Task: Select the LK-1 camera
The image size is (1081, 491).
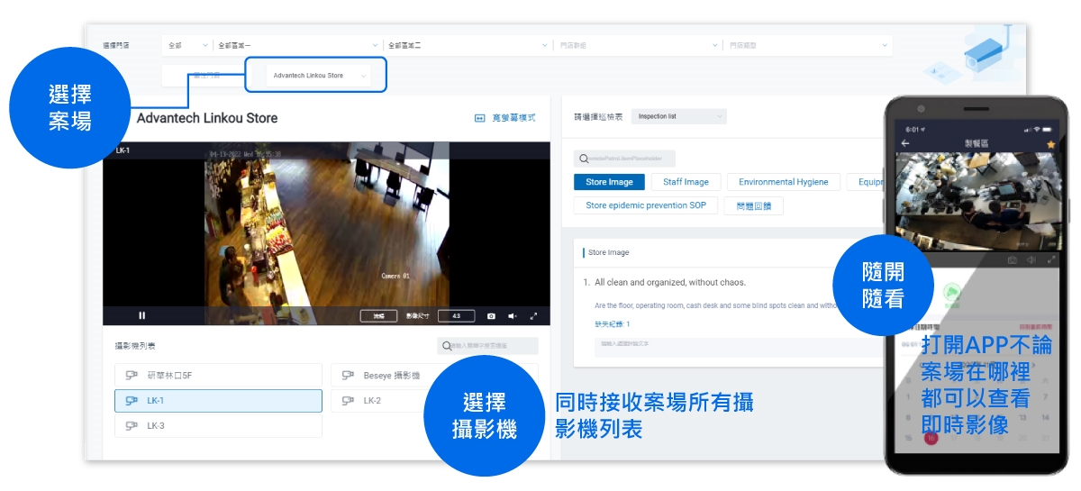Action: (x=218, y=401)
